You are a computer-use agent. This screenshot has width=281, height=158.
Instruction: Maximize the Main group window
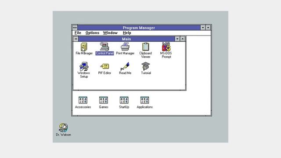[x=183, y=39]
